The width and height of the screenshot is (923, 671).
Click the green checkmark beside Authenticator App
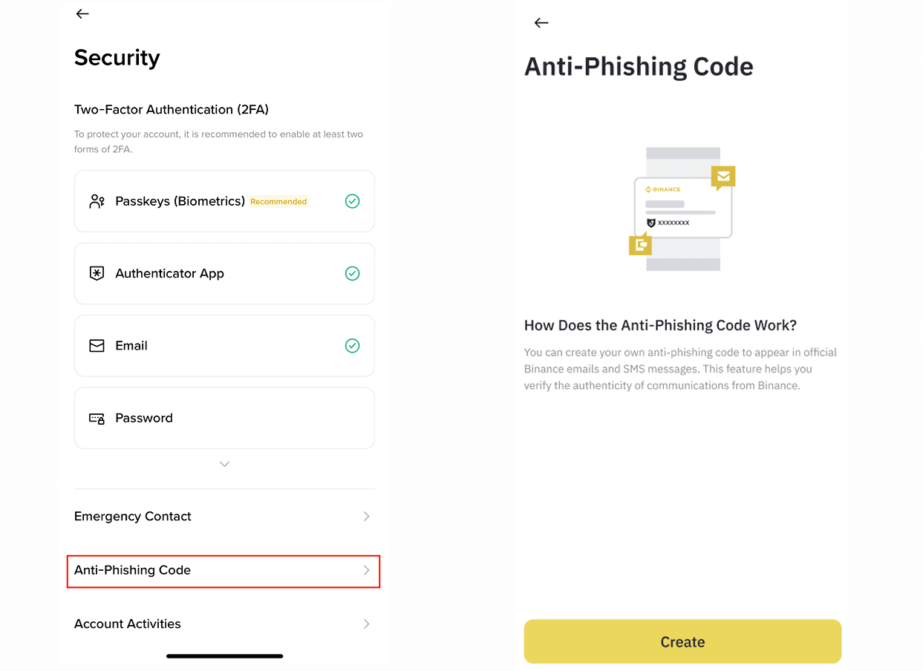[x=353, y=273]
